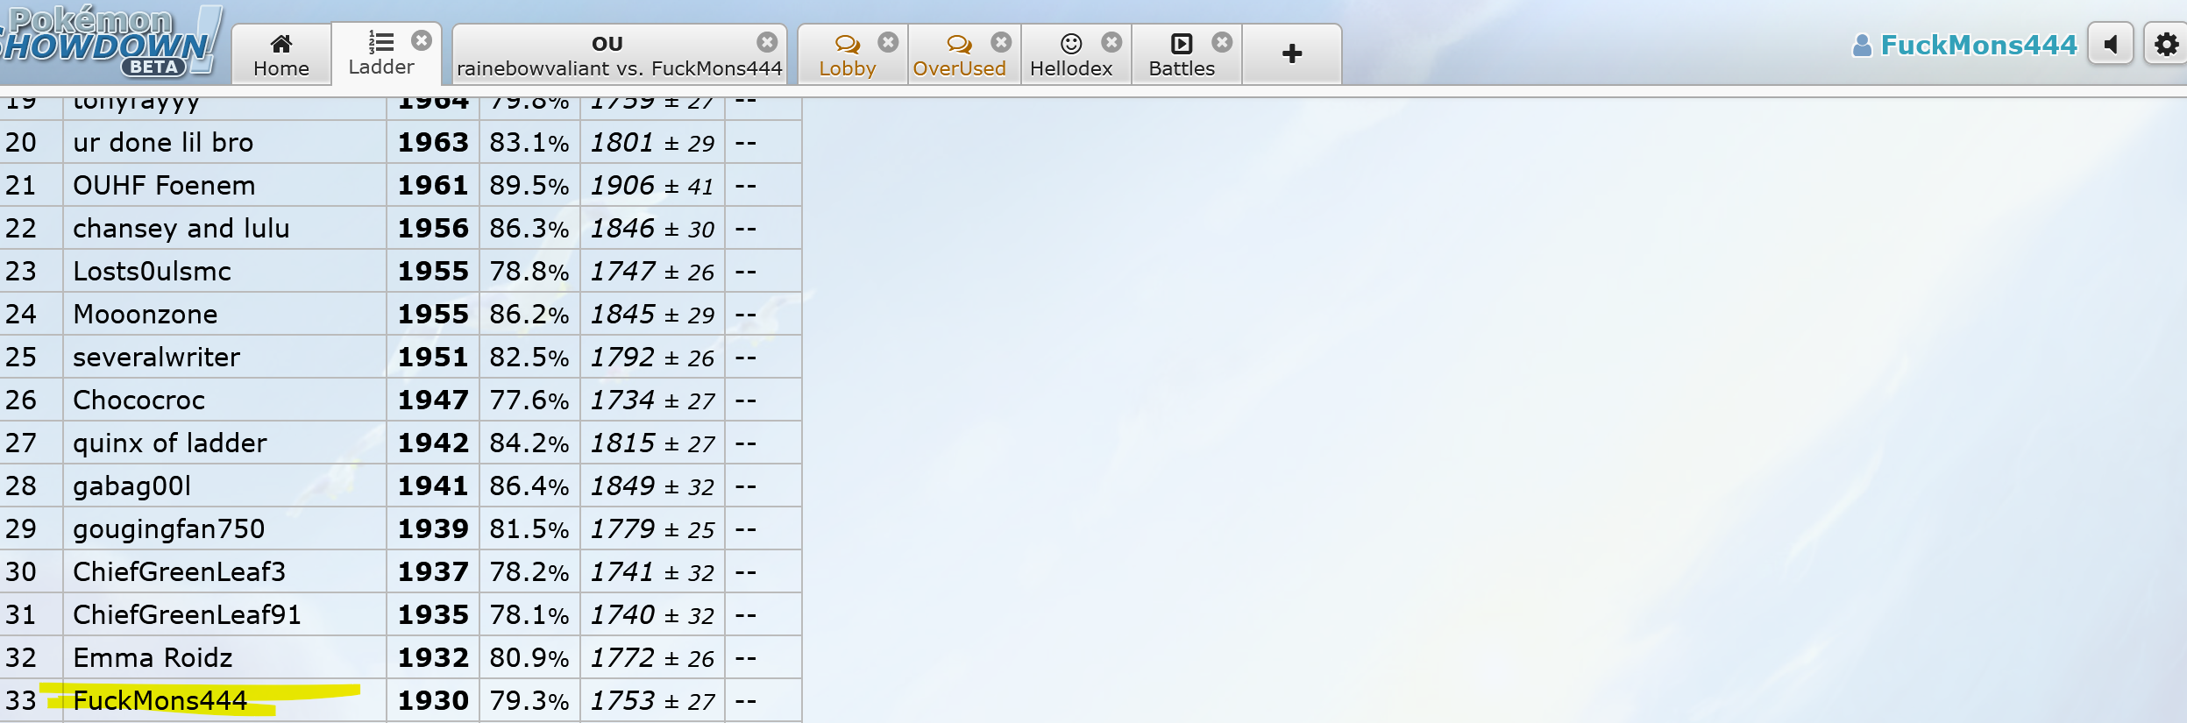
Task: Click player name 'gabag00l'
Action: pyautogui.click(x=131, y=486)
